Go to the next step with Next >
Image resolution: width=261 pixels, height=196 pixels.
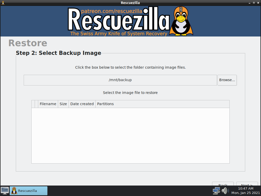tap(247, 184)
